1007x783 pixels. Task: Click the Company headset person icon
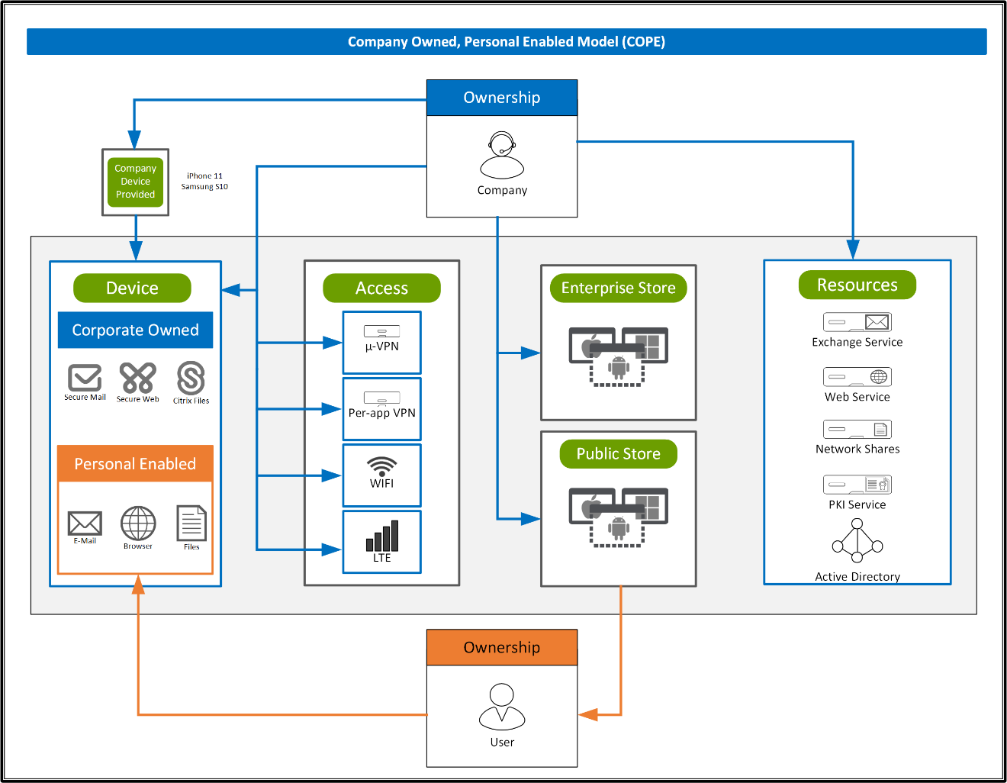502,155
